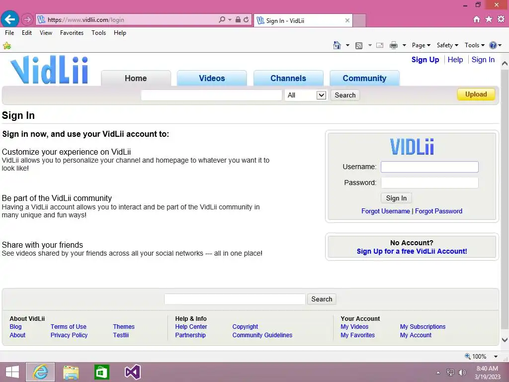Open Windows Store from the taskbar
Screen dimensions: 509x382
101,372
